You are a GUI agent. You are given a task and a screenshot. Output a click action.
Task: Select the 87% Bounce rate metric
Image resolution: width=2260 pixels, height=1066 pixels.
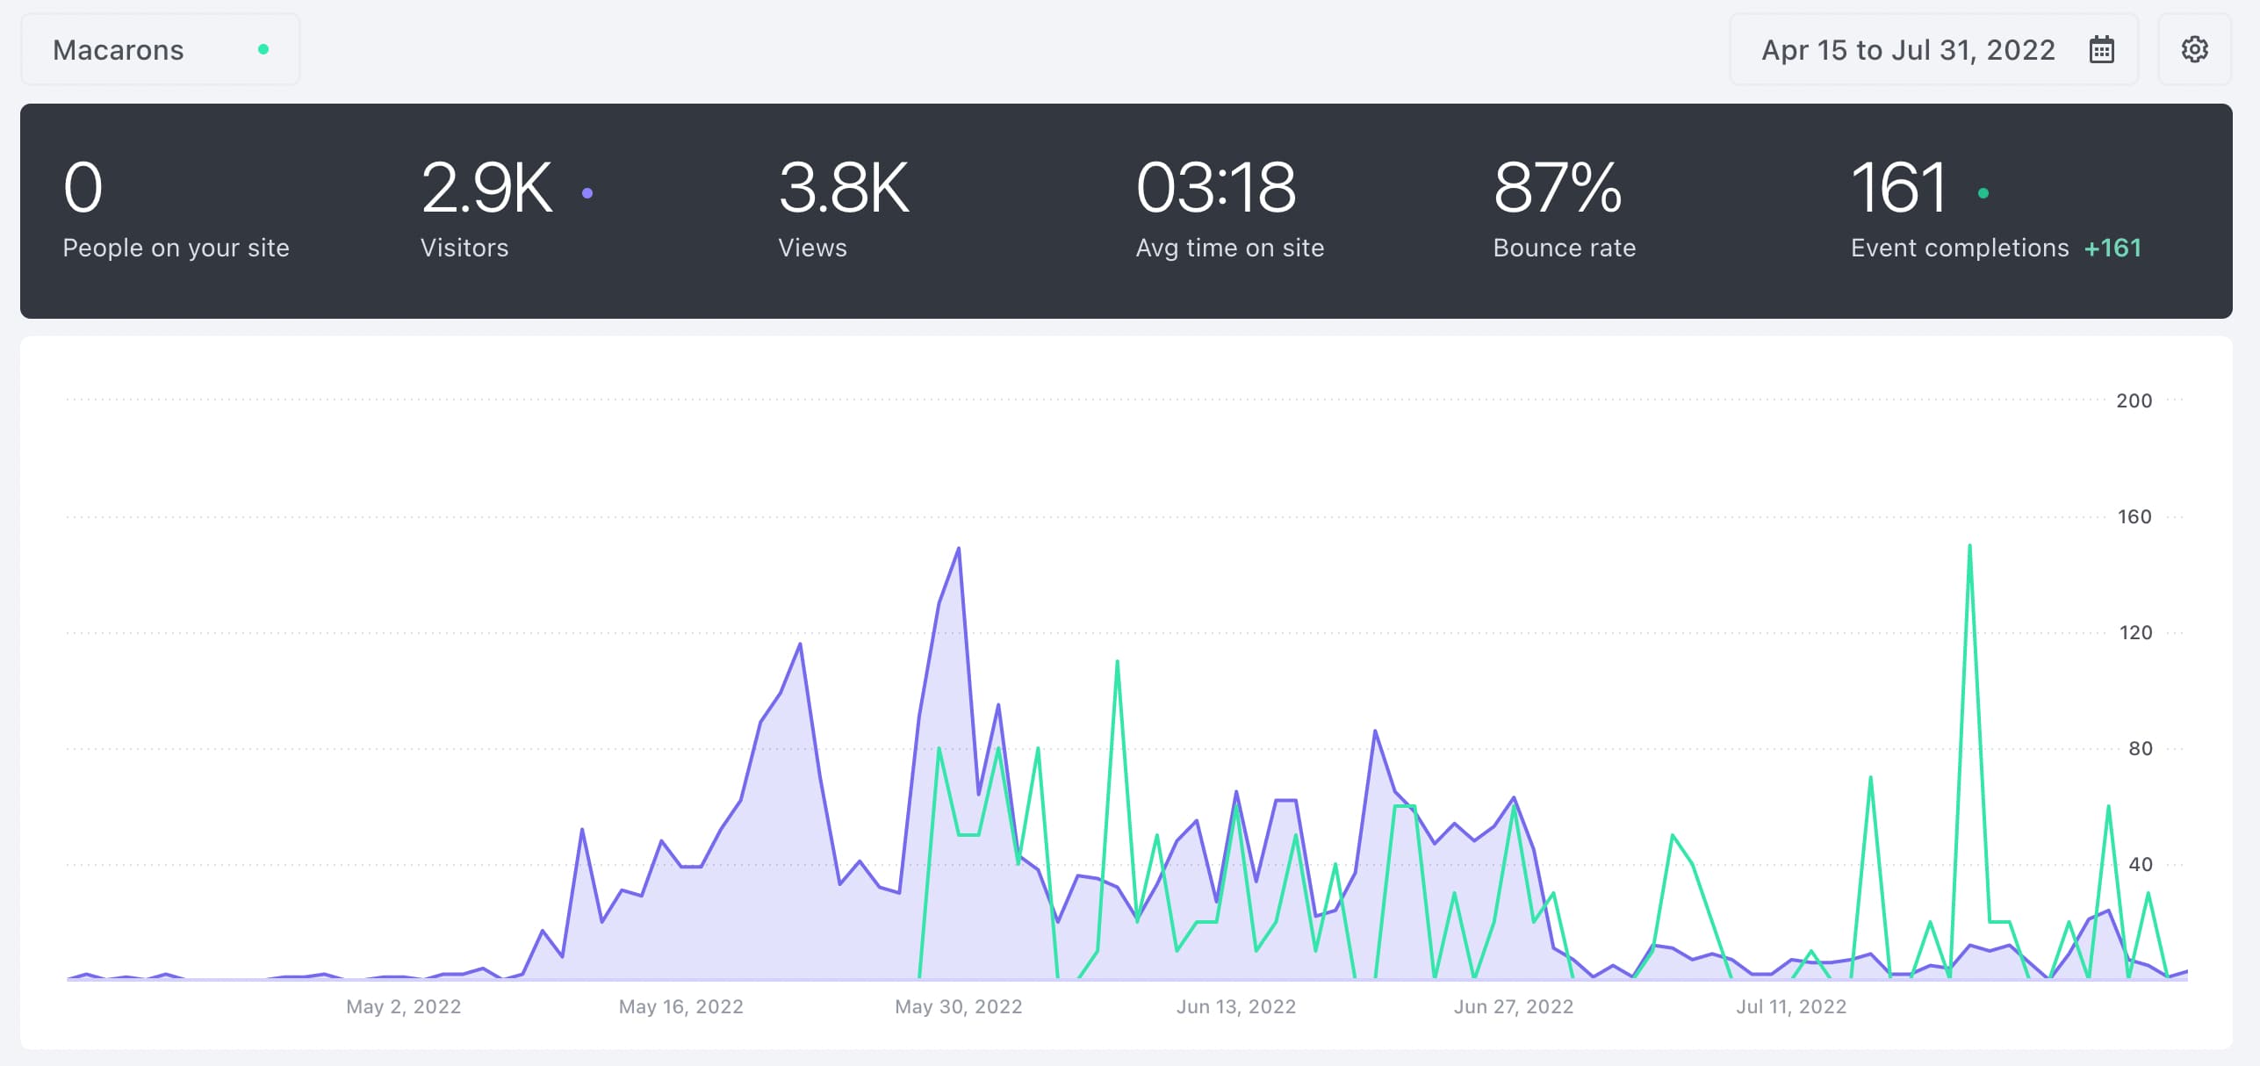[x=1565, y=209]
